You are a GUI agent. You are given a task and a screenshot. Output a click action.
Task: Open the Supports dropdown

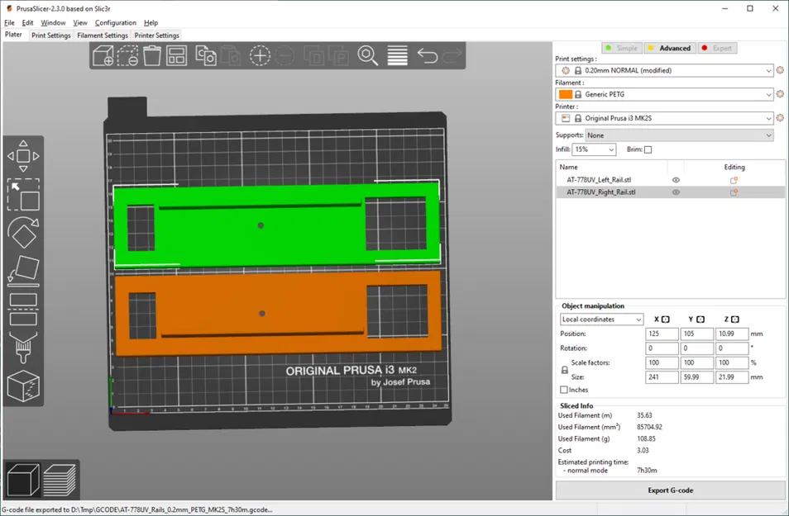pos(679,135)
